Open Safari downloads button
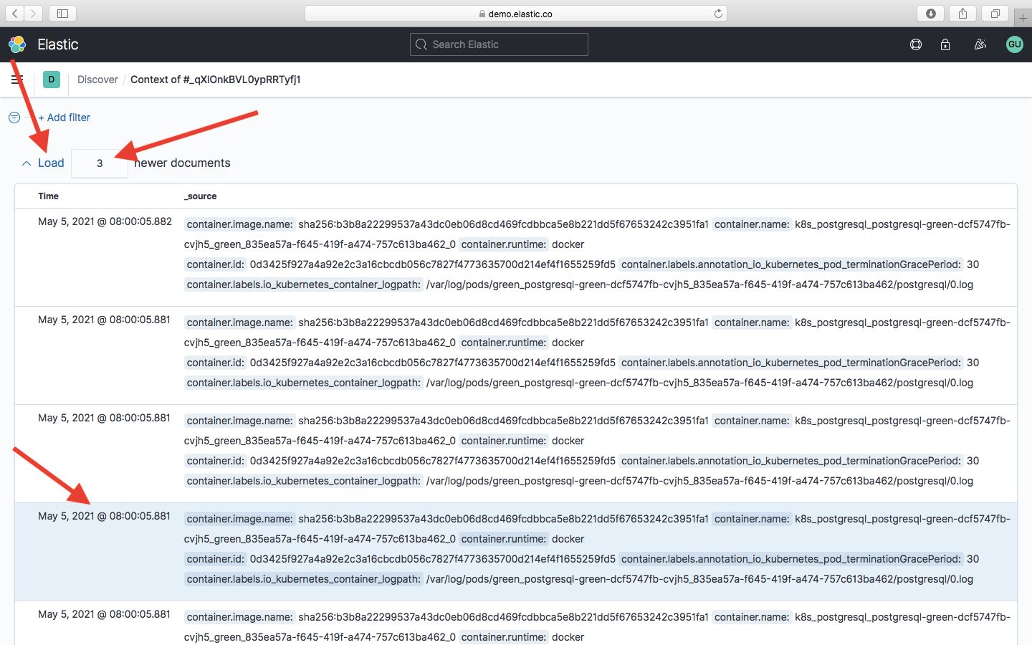 [930, 14]
